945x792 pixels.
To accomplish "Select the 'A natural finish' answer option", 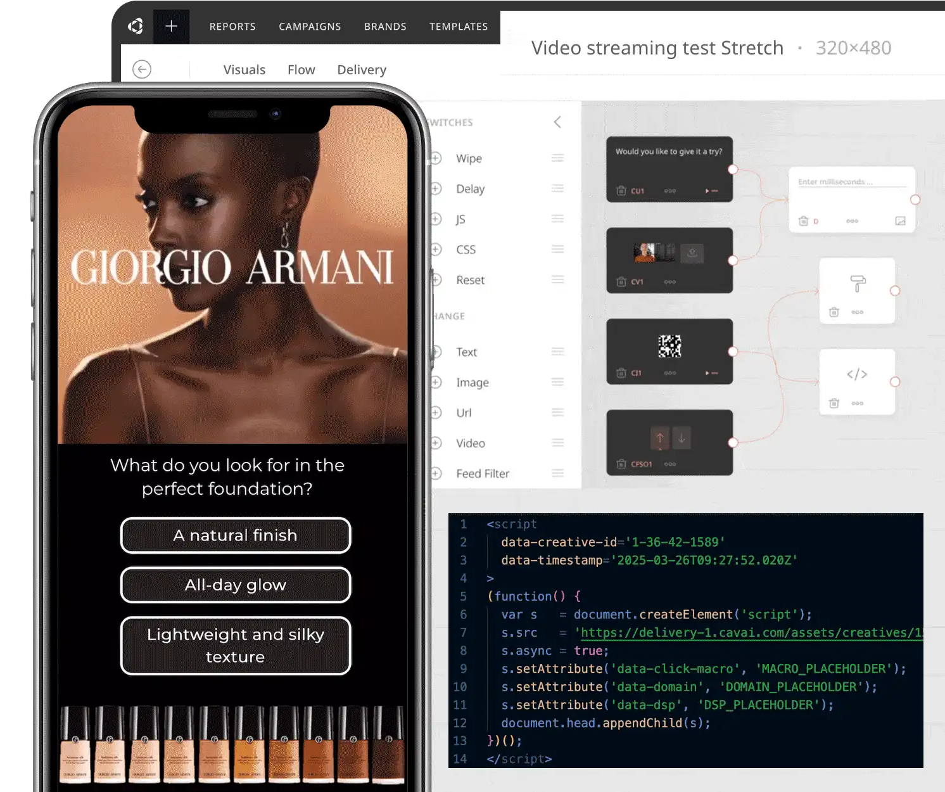I will pos(236,535).
